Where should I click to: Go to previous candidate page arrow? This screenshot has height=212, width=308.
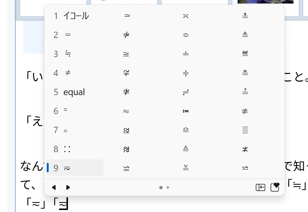(54, 187)
